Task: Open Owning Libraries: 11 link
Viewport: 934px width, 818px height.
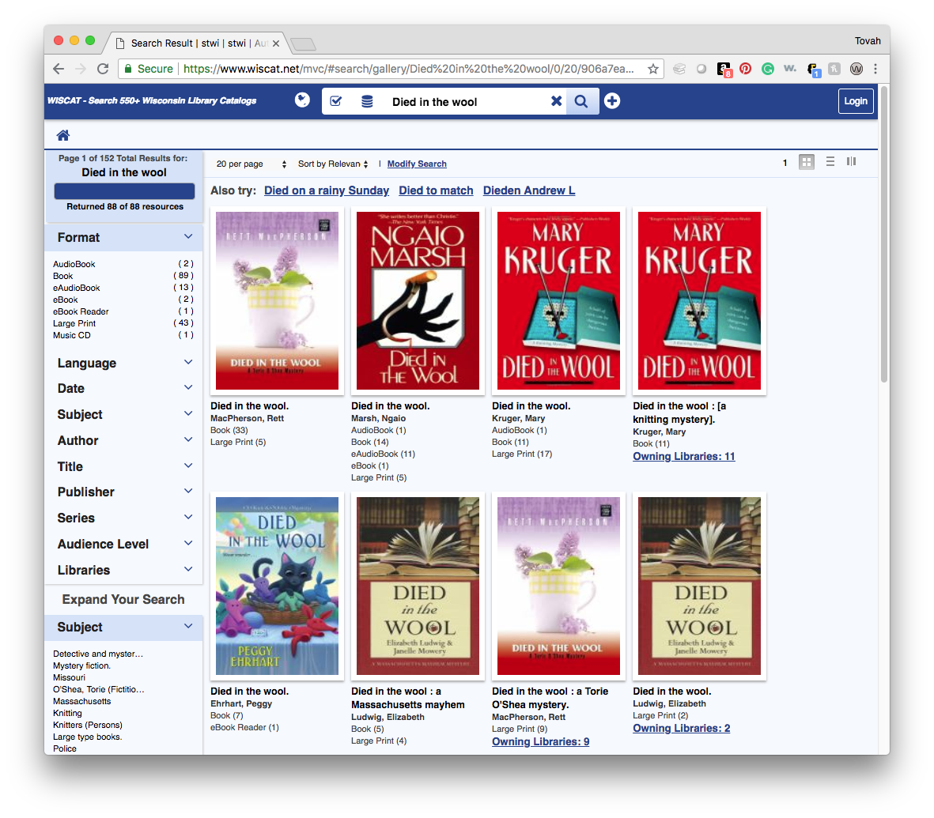Action: [684, 457]
